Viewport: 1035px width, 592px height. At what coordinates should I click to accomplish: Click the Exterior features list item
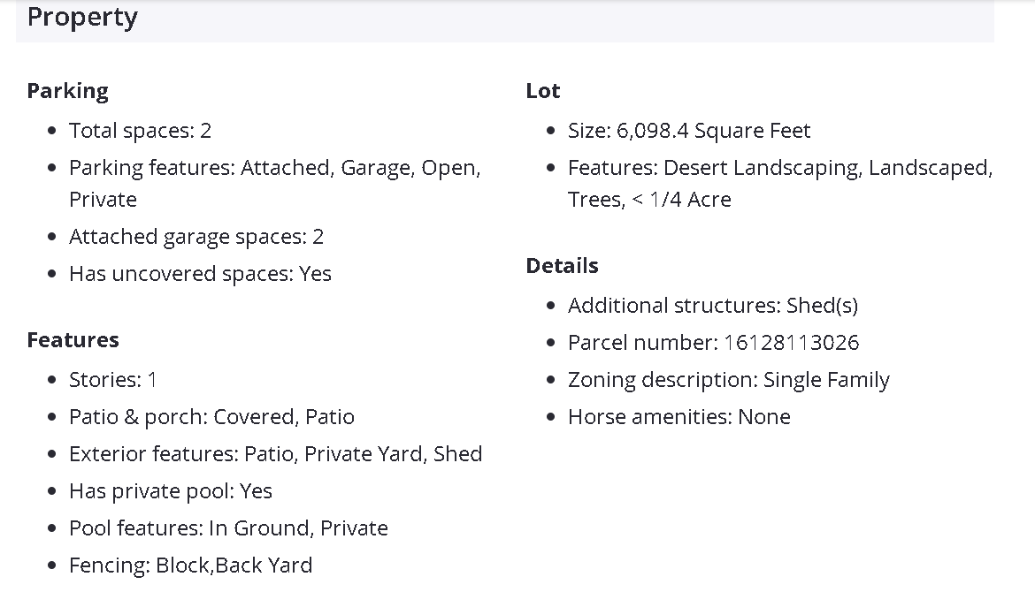coord(275,454)
